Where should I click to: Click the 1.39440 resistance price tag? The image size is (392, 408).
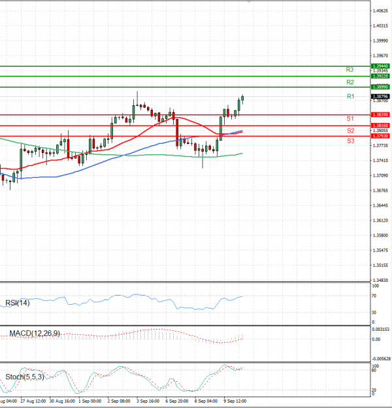point(380,66)
